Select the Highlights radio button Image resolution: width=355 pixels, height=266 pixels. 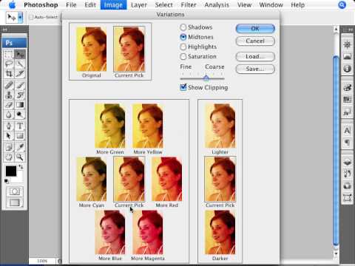click(x=183, y=47)
